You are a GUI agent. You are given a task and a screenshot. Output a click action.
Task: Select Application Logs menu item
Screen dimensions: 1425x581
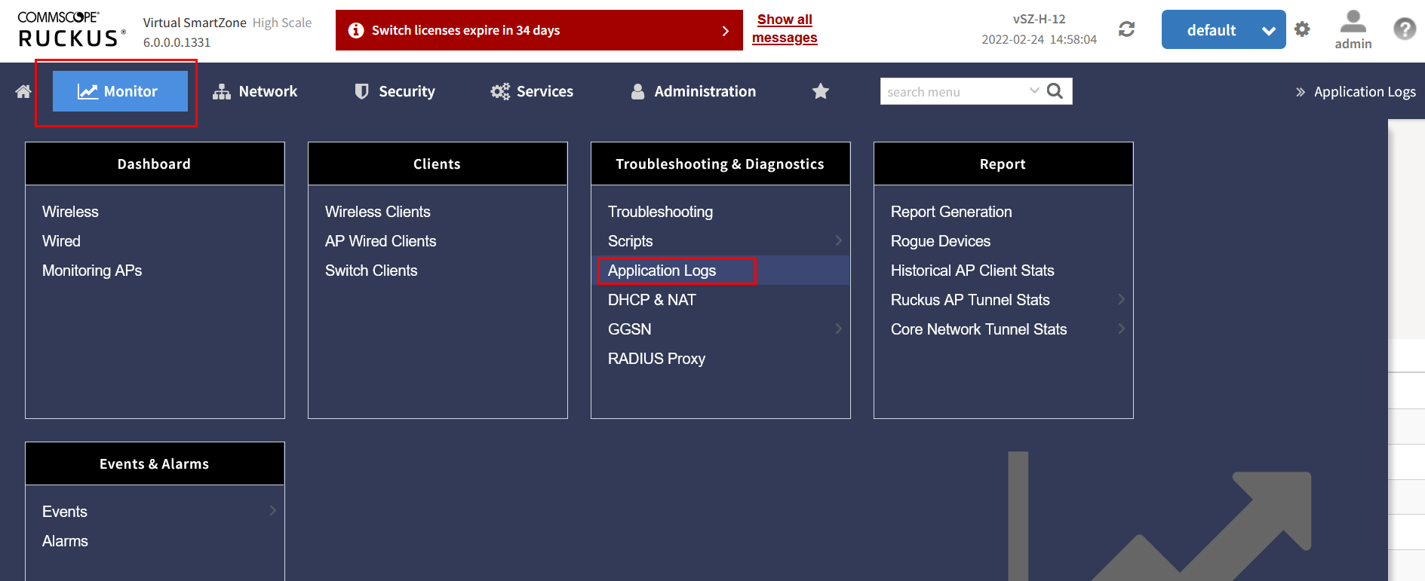point(662,271)
